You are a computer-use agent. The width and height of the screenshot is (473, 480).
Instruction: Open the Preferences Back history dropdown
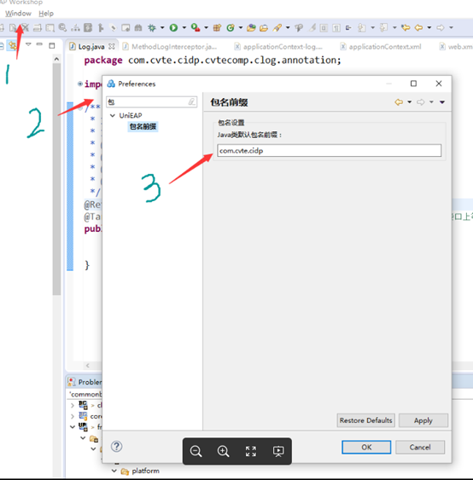pos(409,102)
